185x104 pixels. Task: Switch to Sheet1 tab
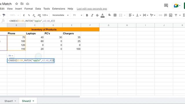(9, 101)
